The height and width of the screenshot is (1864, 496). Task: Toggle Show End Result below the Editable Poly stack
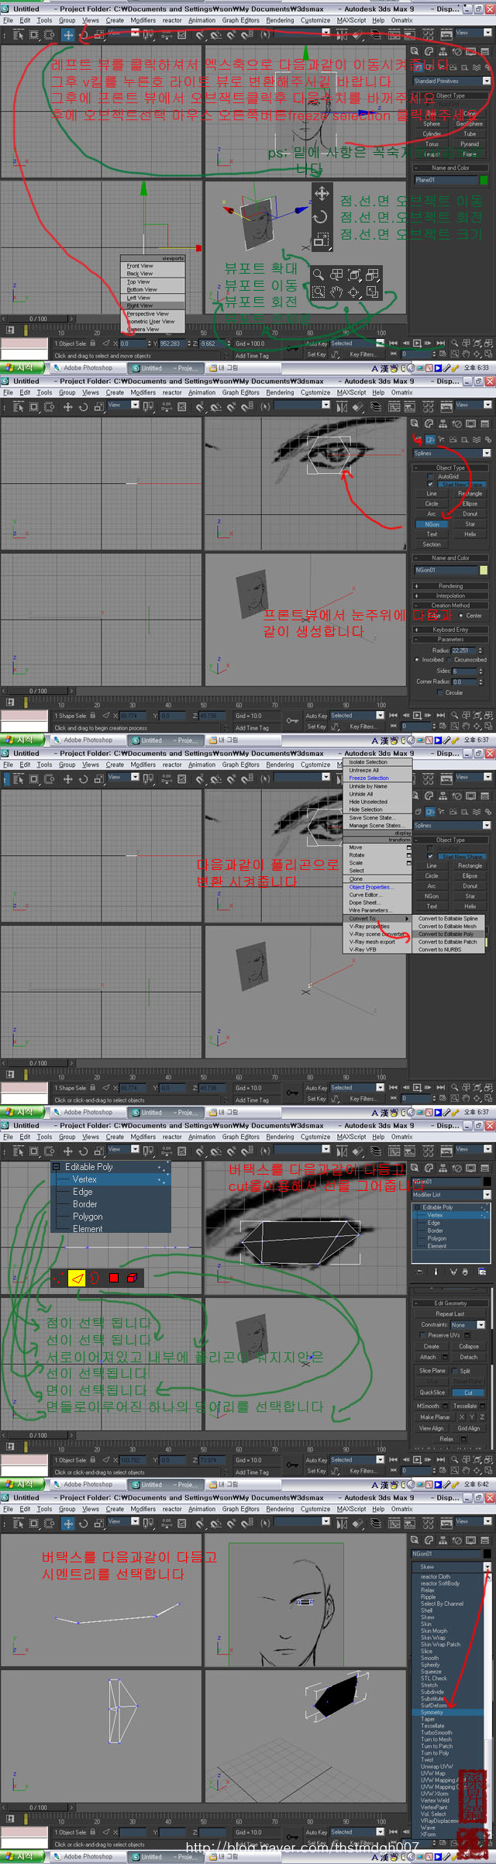click(x=436, y=1272)
